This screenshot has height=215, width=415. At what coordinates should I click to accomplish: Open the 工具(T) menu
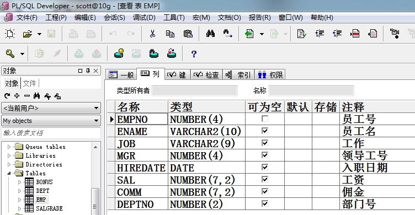click(174, 18)
